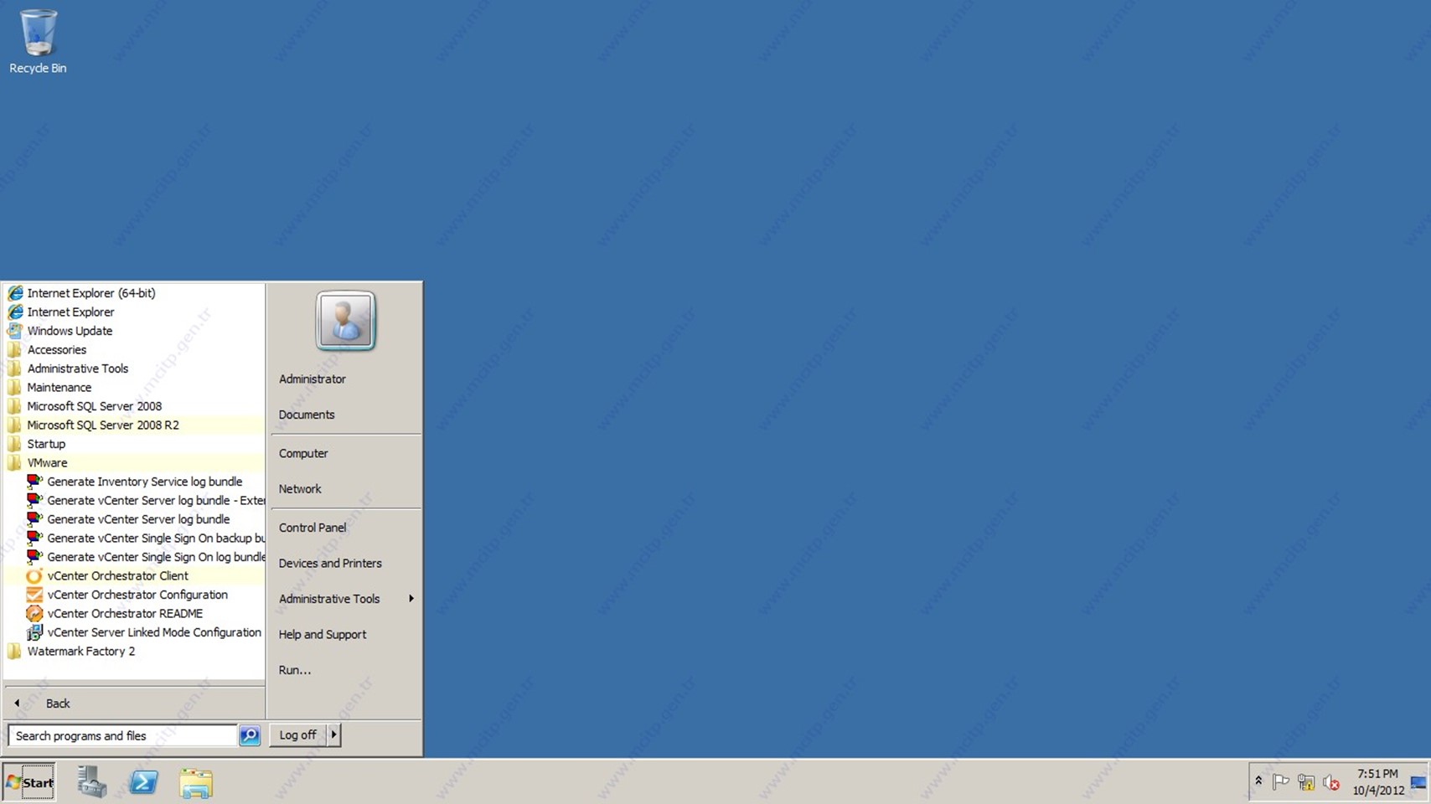The image size is (1431, 804).
Task: Click the Show desktop icon beside the clock
Action: pyautogui.click(x=1418, y=782)
